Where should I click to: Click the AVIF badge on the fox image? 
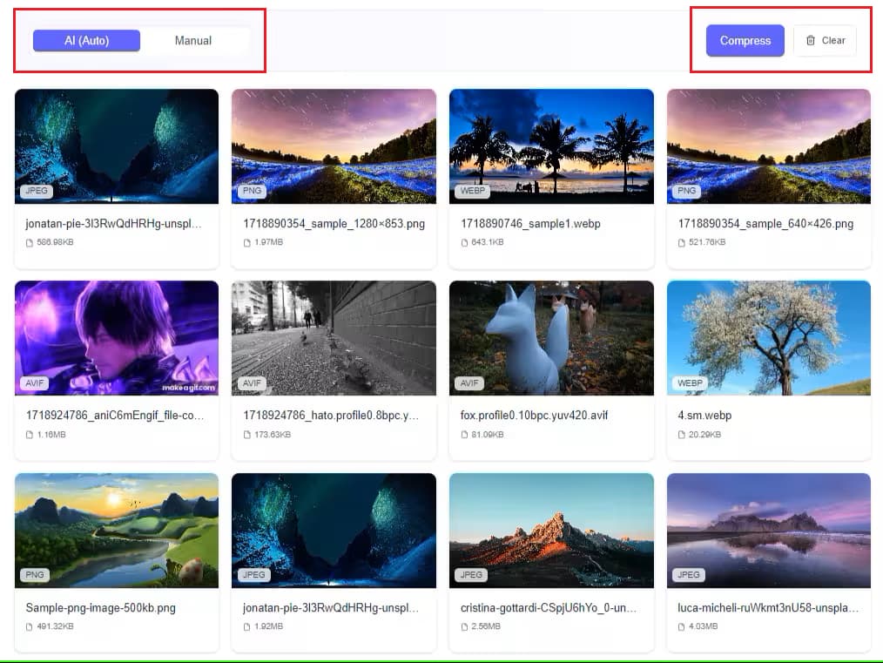point(469,383)
